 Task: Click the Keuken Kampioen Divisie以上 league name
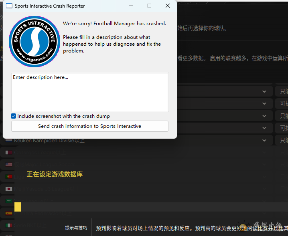tap(49, 141)
